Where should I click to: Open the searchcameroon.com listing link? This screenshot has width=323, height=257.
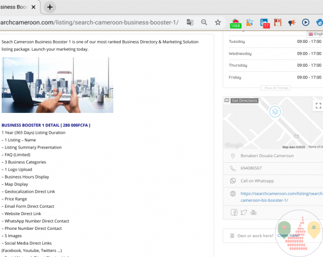coord(282,197)
